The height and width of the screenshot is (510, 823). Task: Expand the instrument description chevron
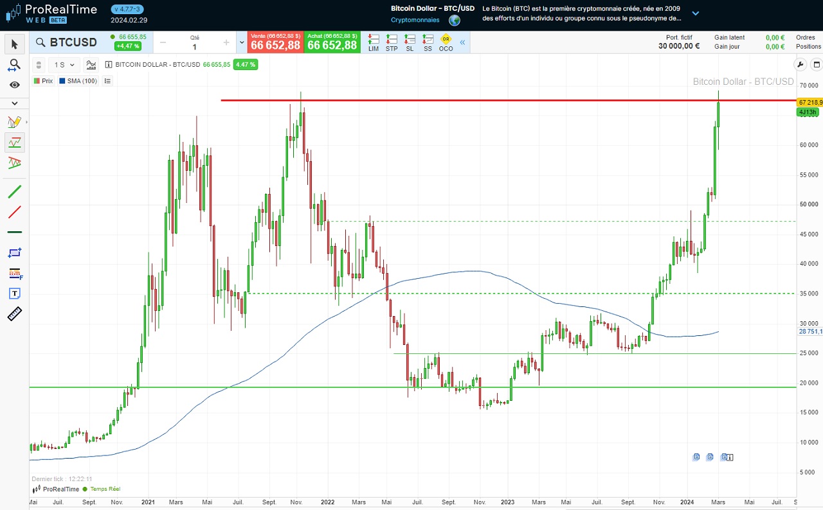(x=695, y=13)
